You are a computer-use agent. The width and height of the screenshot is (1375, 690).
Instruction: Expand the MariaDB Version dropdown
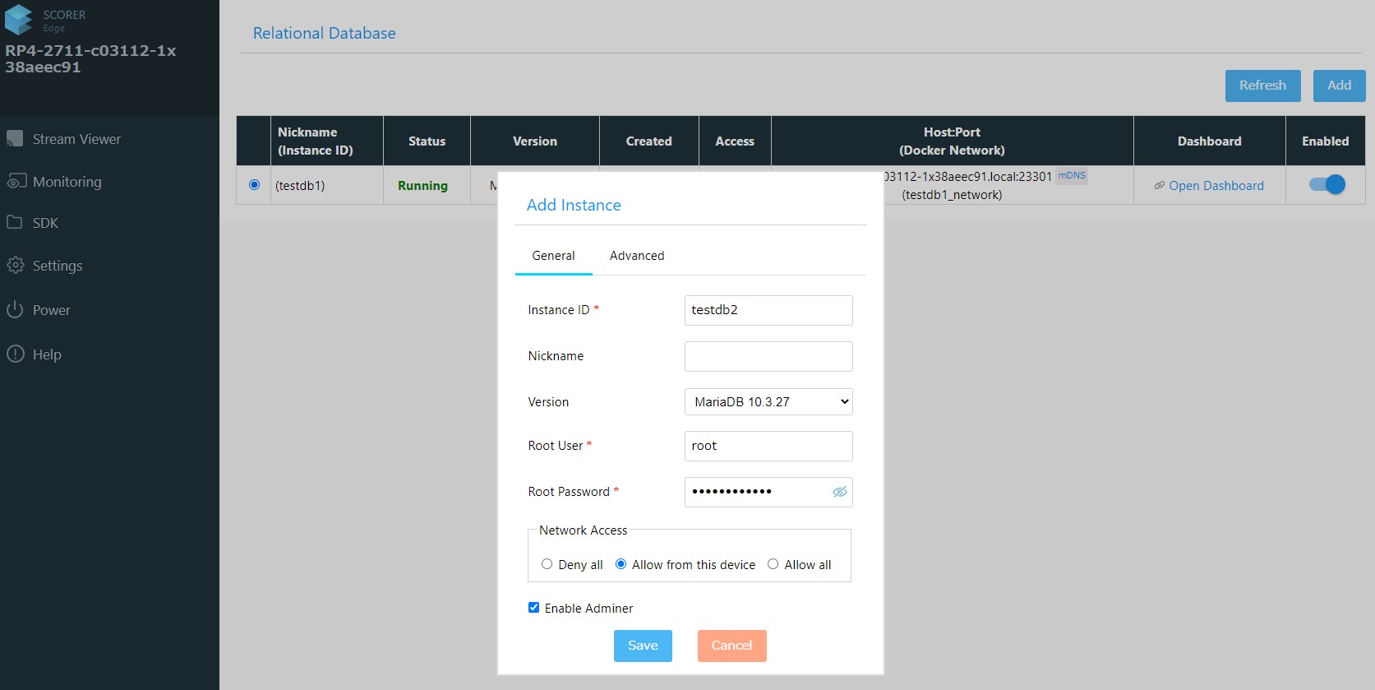768,402
